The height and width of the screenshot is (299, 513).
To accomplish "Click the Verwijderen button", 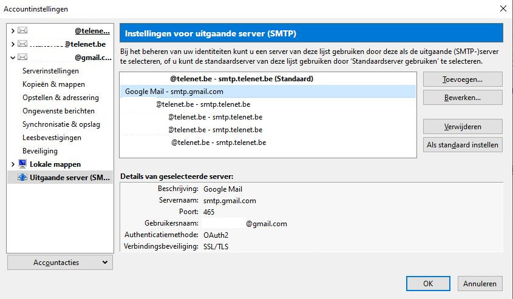I will pos(463,127).
